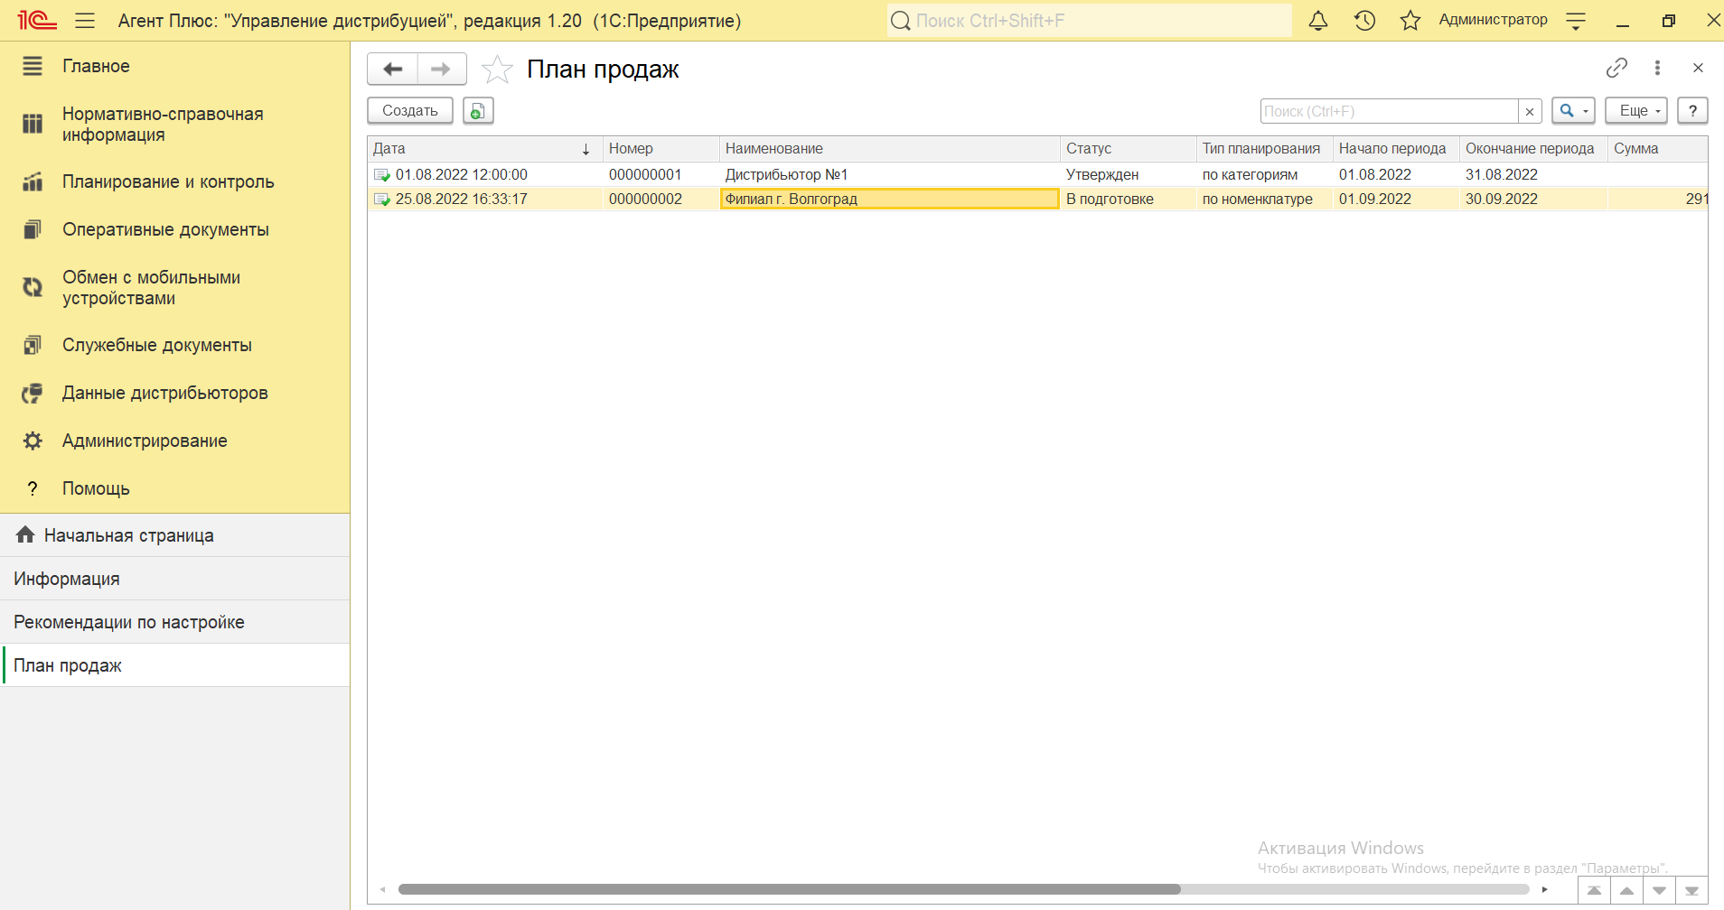Click the Обмен с мобильными устройствами sync icon
The image size is (1724, 910).
[33, 287]
